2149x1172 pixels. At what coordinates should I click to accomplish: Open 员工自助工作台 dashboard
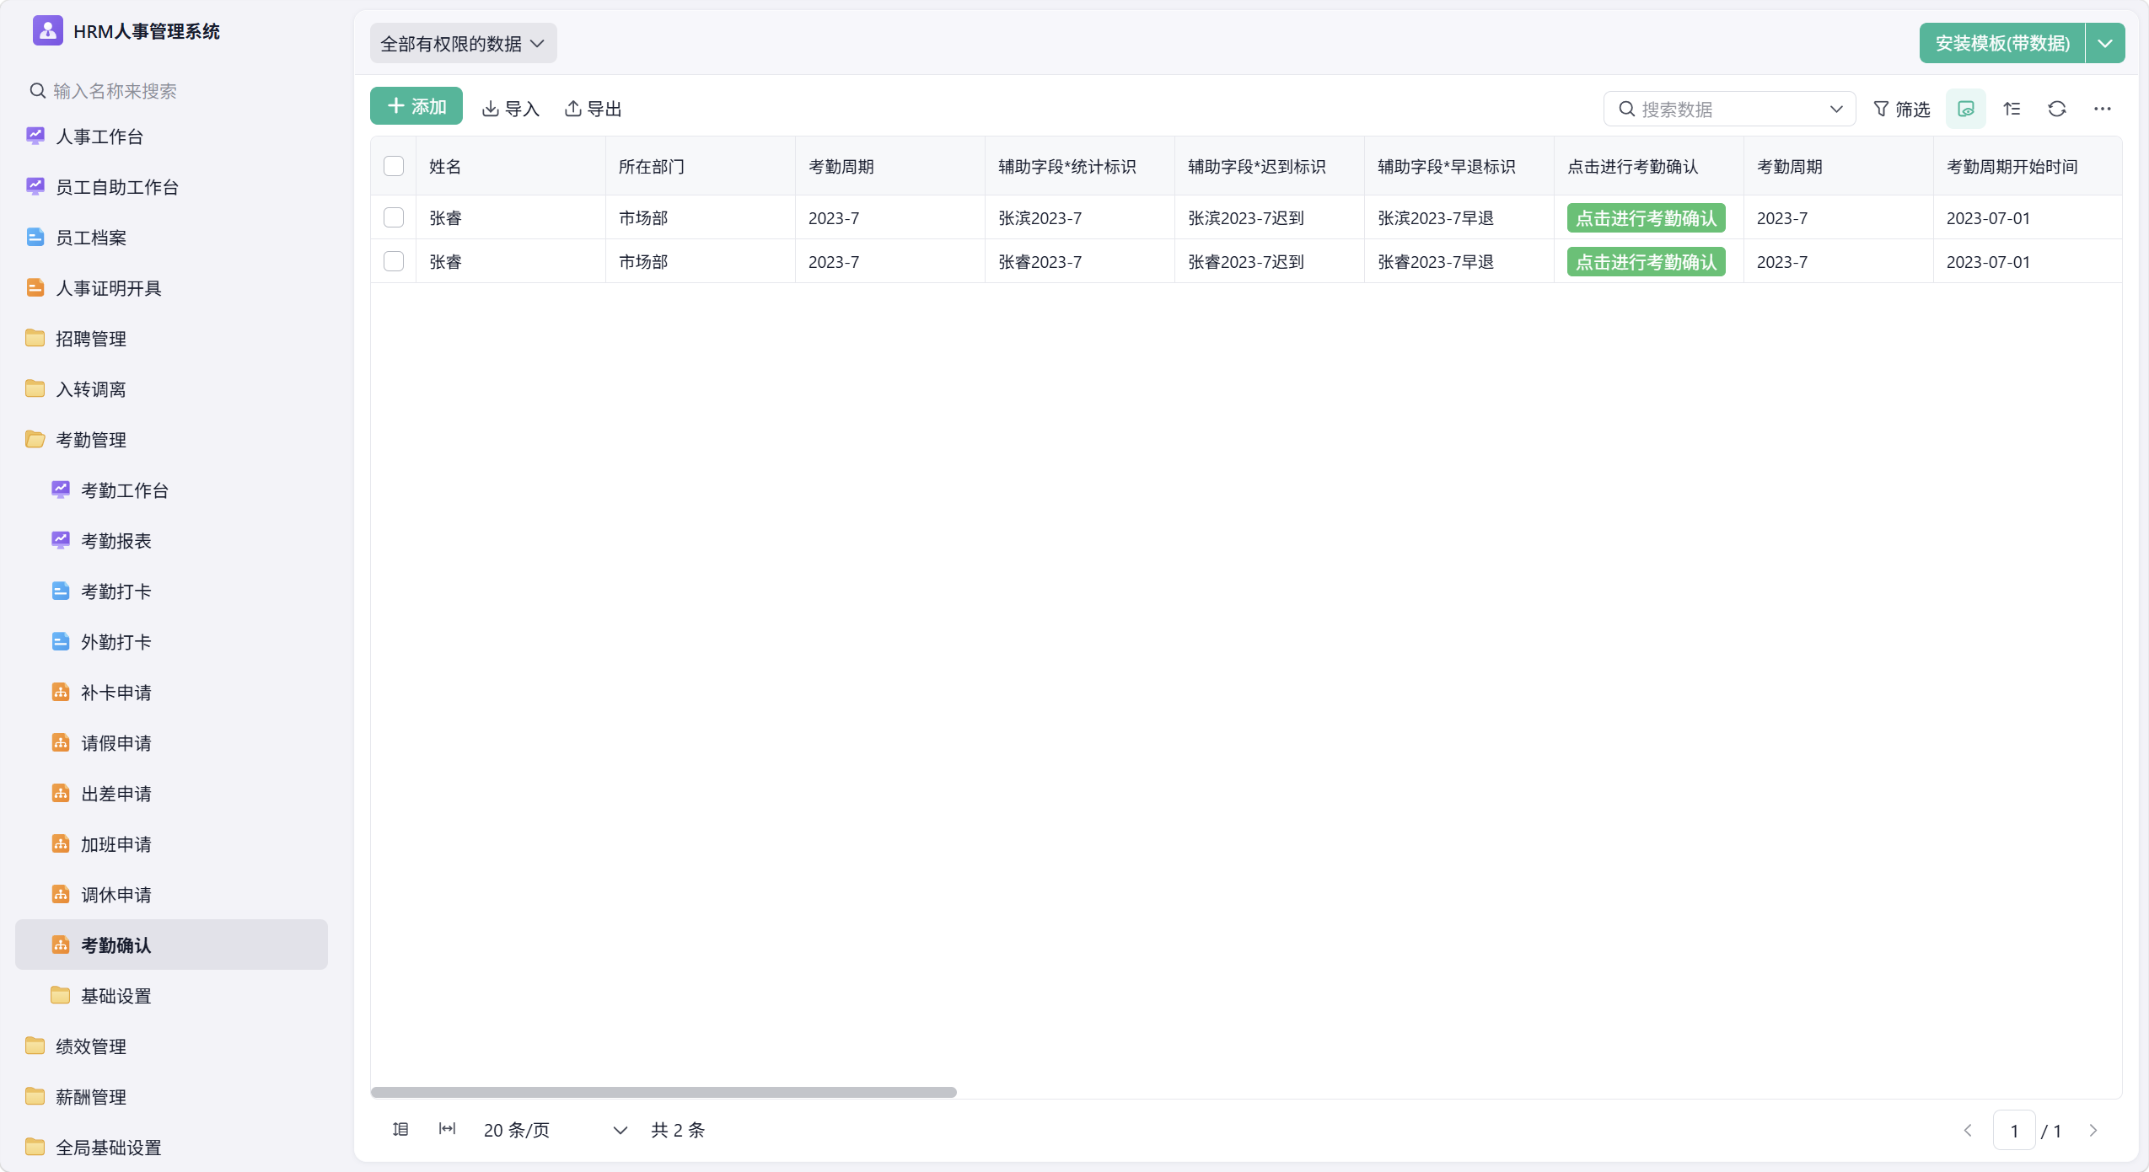[171, 187]
